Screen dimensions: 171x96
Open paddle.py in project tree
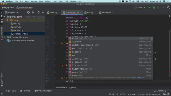18,30
